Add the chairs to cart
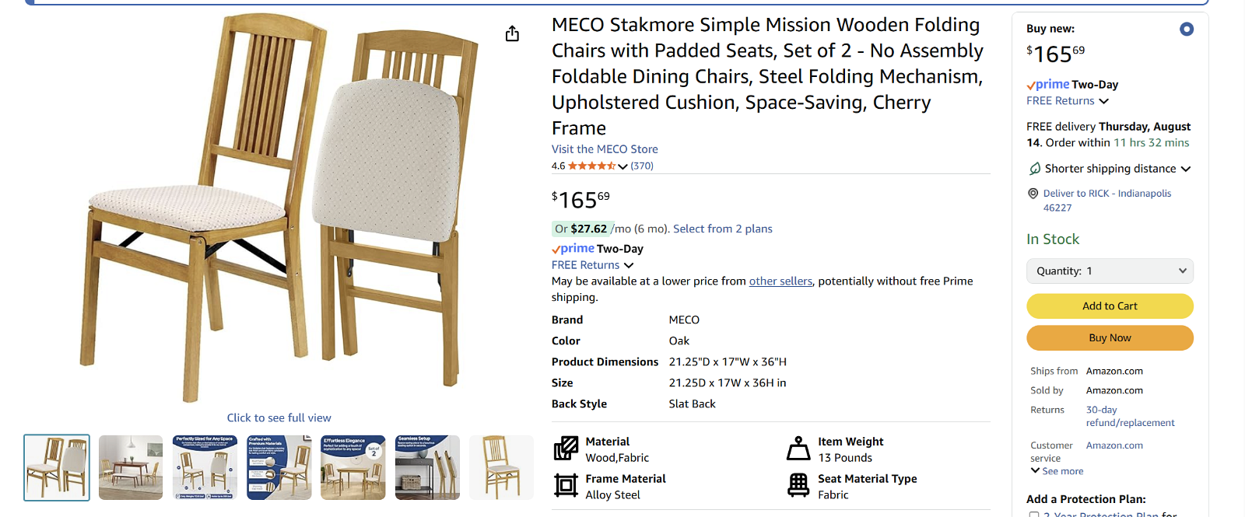Viewport: 1245px width, 517px height. click(1110, 306)
